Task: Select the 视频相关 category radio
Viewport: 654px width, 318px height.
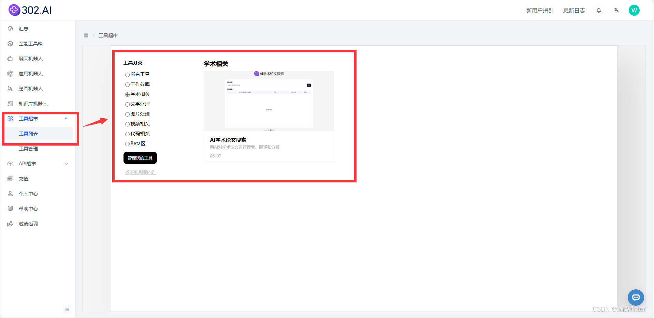Action: 127,124
